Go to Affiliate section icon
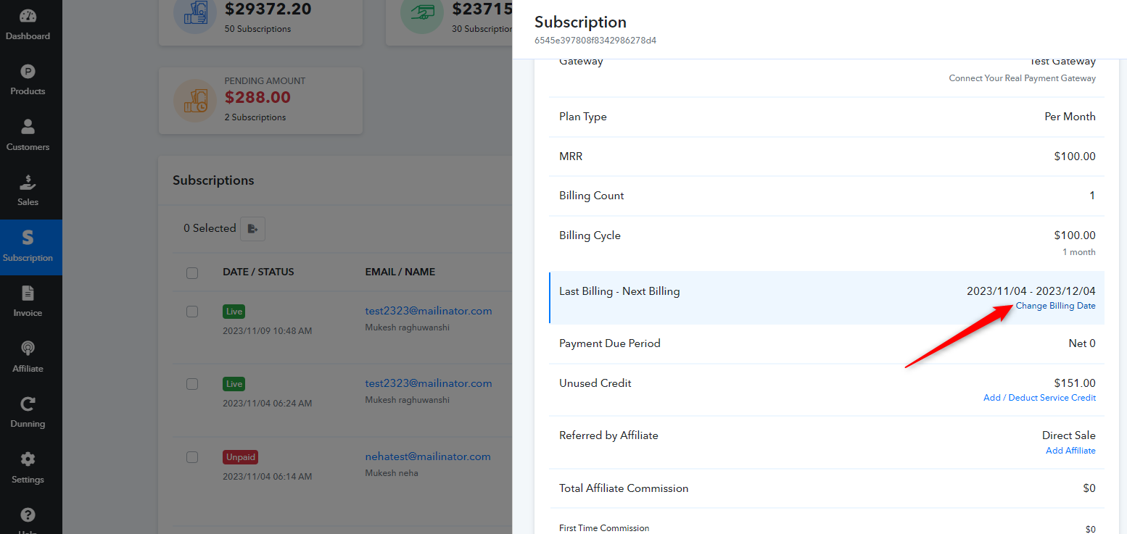The image size is (1127, 534). pos(28,349)
